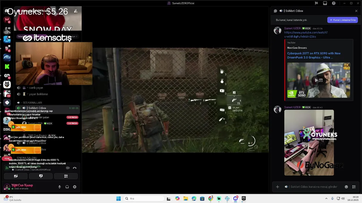362x203 pixels.
Task: Open user settings gear icon
Action: click(x=75, y=187)
